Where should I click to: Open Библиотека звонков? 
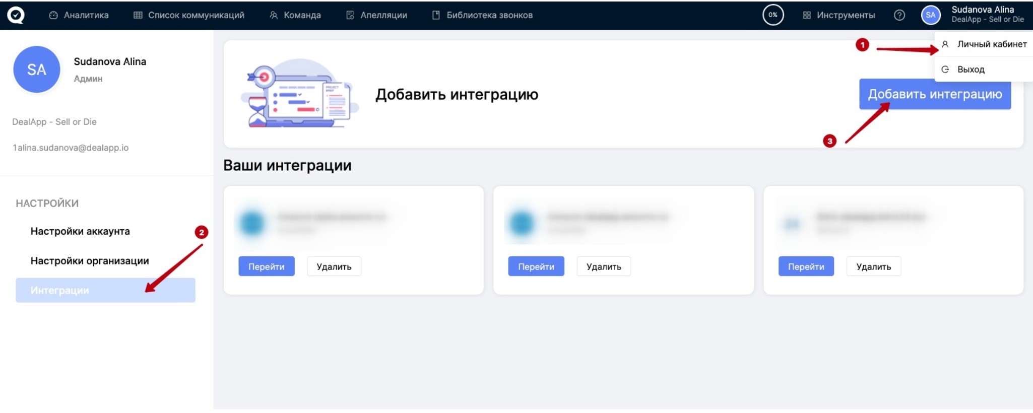point(482,15)
